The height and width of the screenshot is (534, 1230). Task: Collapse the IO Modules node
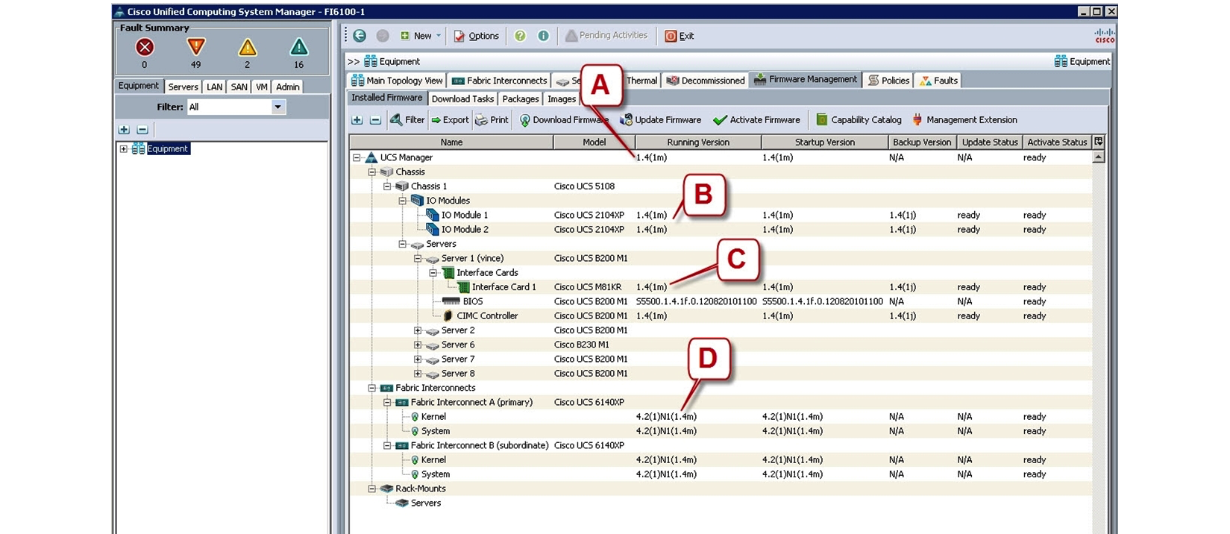(402, 201)
